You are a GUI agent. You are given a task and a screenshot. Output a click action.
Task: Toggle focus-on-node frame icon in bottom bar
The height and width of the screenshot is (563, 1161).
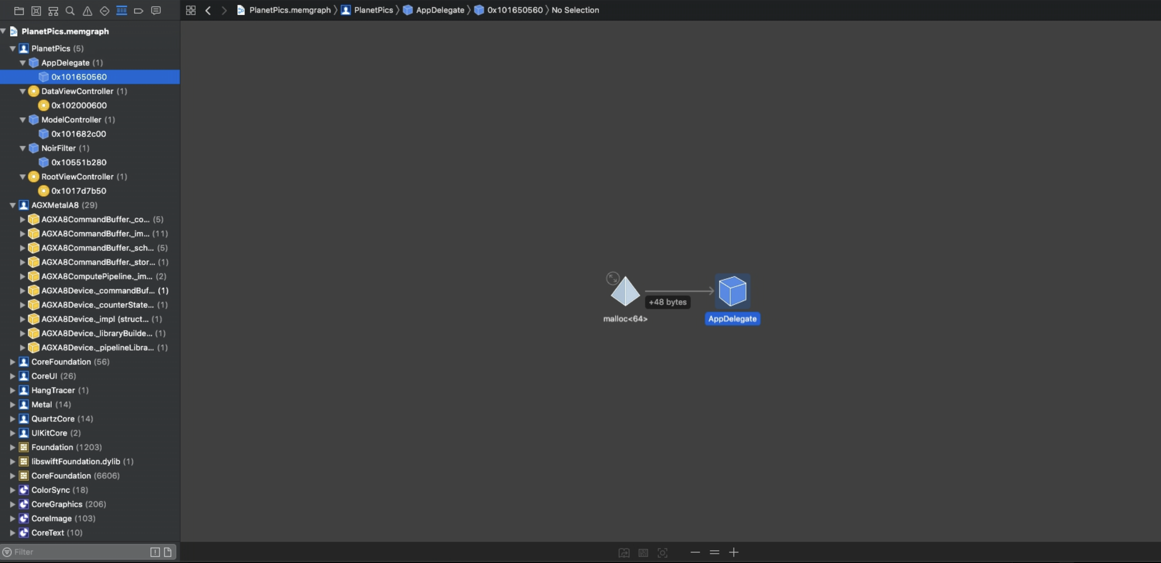pos(662,553)
